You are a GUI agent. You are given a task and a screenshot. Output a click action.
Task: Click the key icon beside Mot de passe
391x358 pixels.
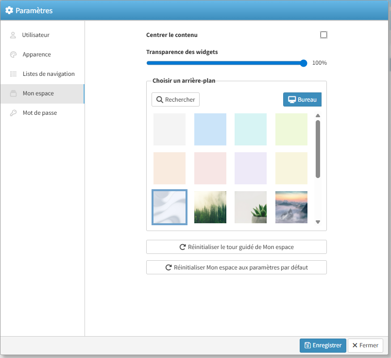[13, 113]
